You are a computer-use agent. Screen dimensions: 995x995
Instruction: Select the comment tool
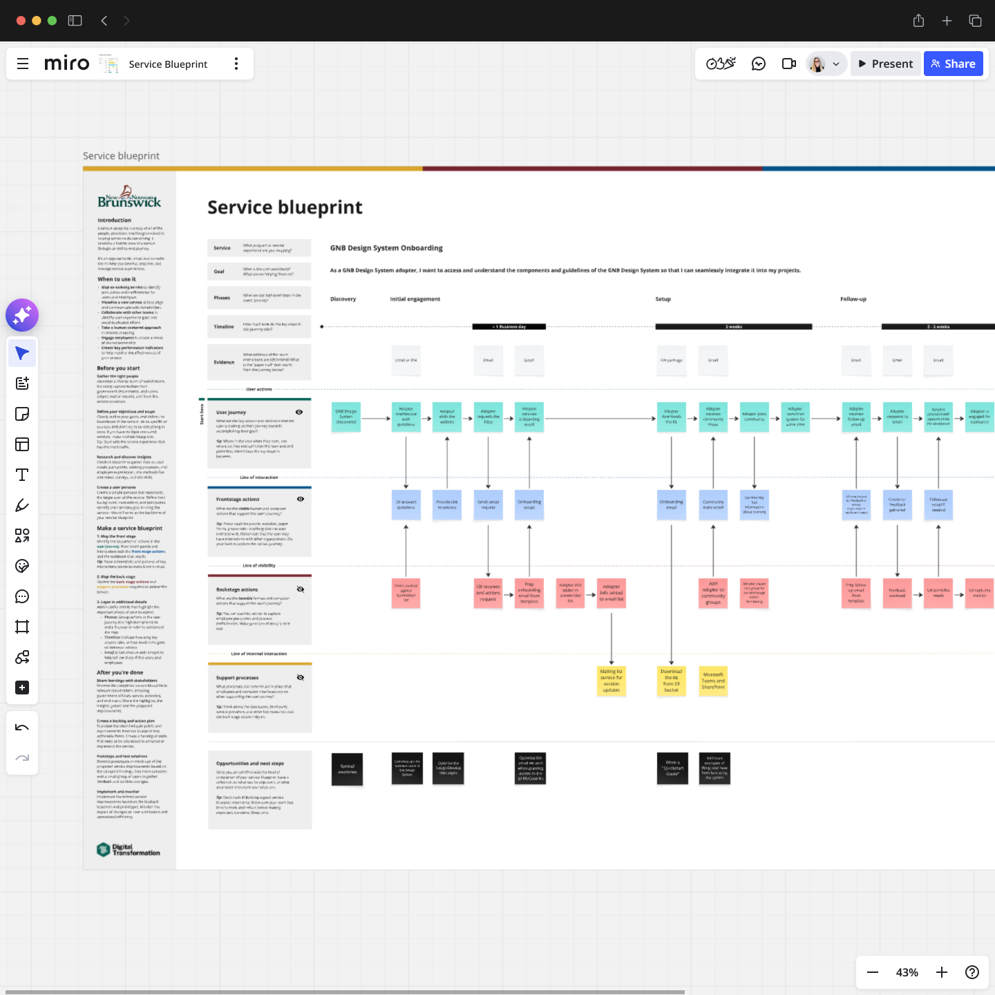point(22,596)
